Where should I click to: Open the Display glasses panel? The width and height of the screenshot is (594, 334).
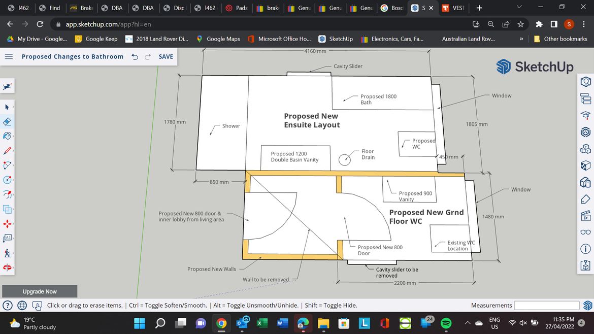coord(585,232)
